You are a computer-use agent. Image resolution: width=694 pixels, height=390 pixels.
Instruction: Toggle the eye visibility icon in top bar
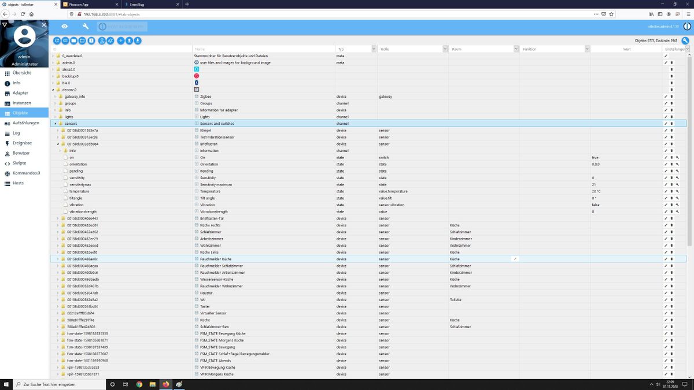pos(65,27)
